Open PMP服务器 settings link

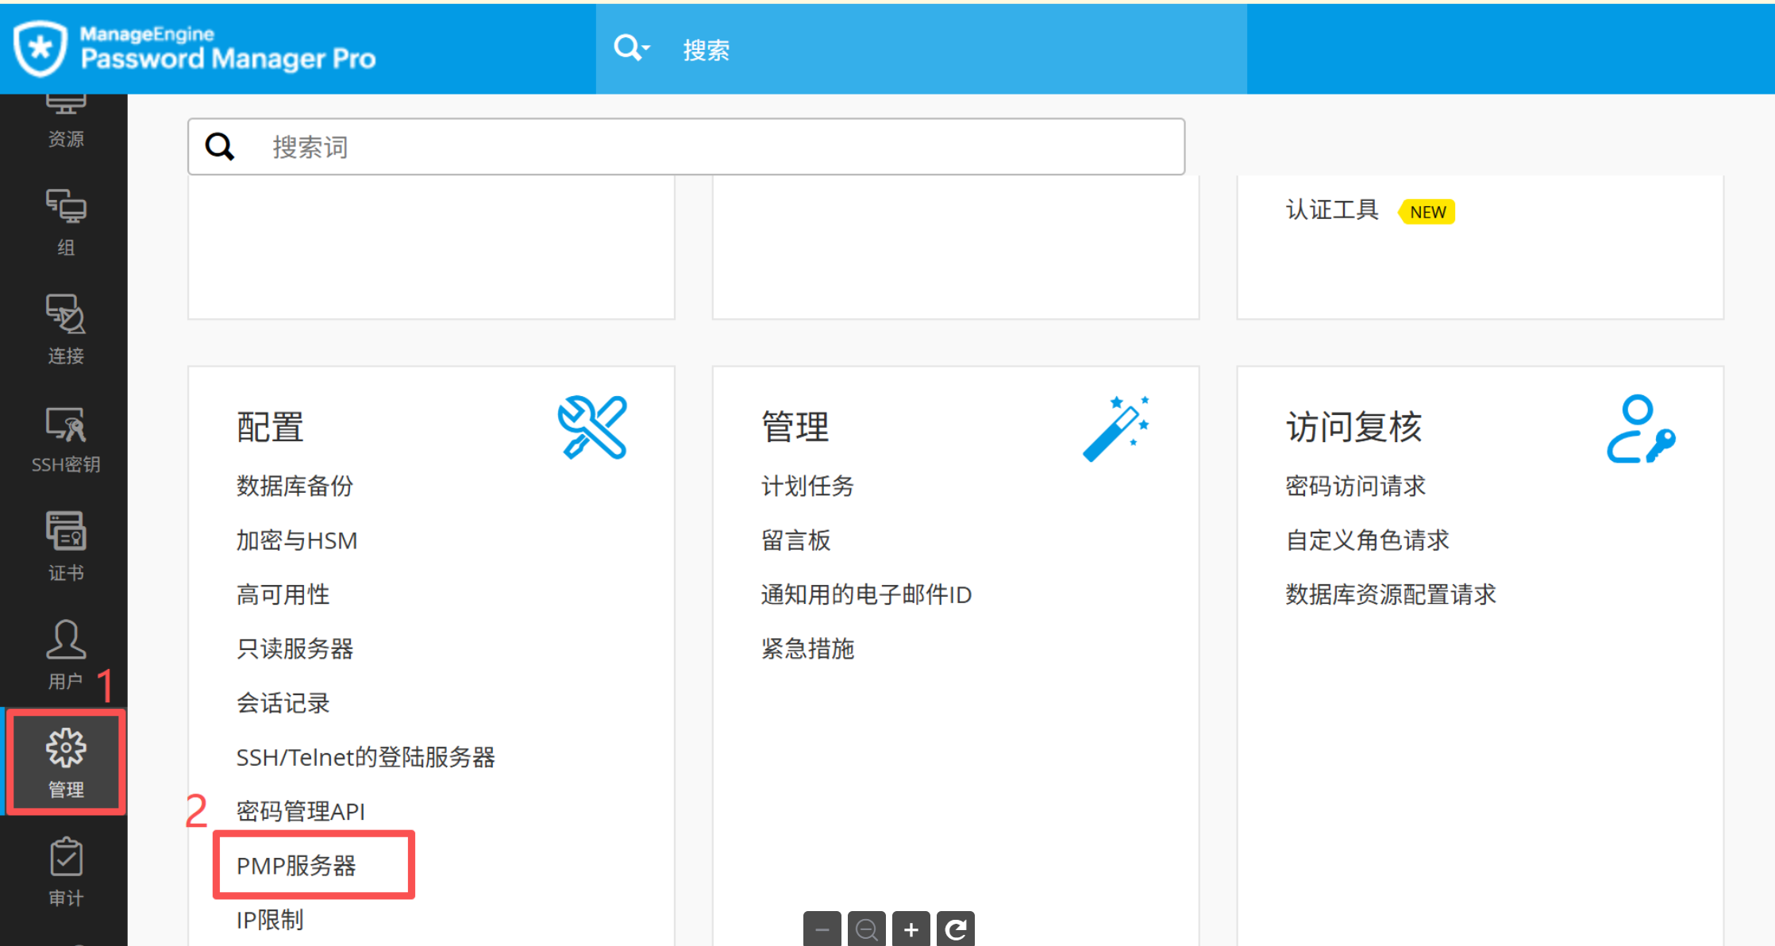pyautogui.click(x=296, y=865)
